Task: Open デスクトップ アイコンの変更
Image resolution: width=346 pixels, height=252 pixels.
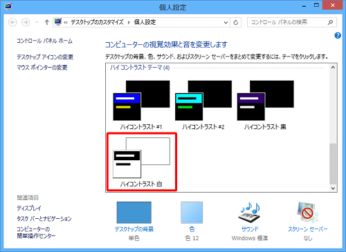Action: pyautogui.click(x=45, y=57)
